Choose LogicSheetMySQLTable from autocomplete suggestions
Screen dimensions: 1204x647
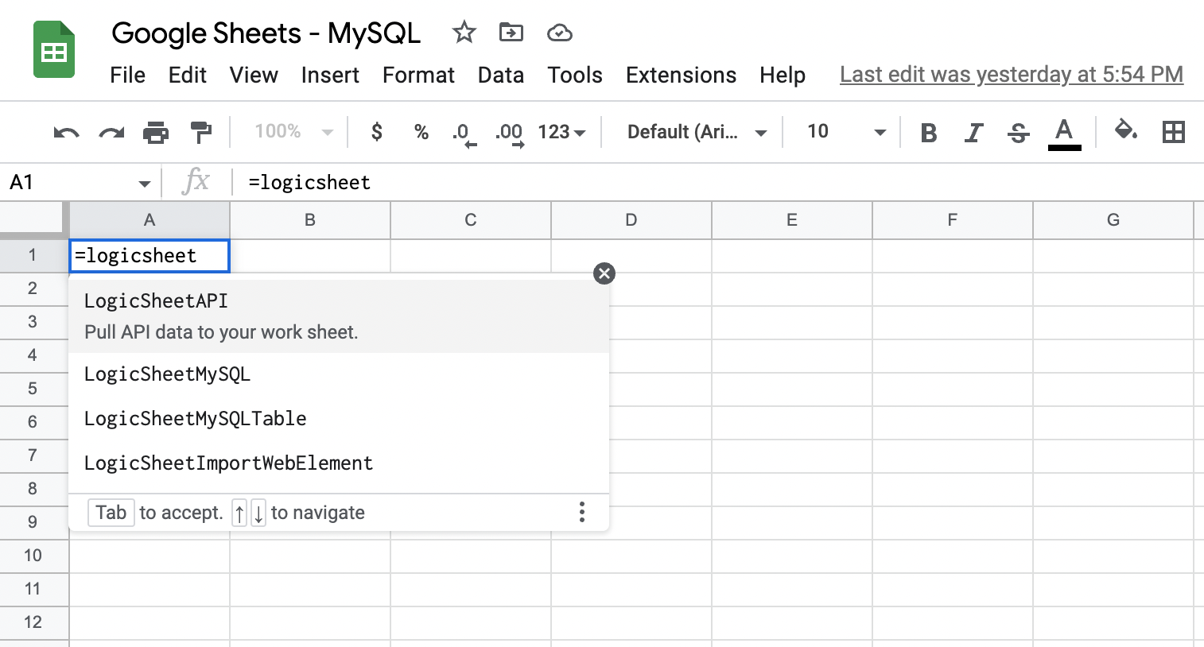[x=196, y=419]
